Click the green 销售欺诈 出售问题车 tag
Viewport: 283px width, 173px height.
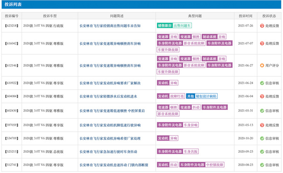[x=174, y=26]
